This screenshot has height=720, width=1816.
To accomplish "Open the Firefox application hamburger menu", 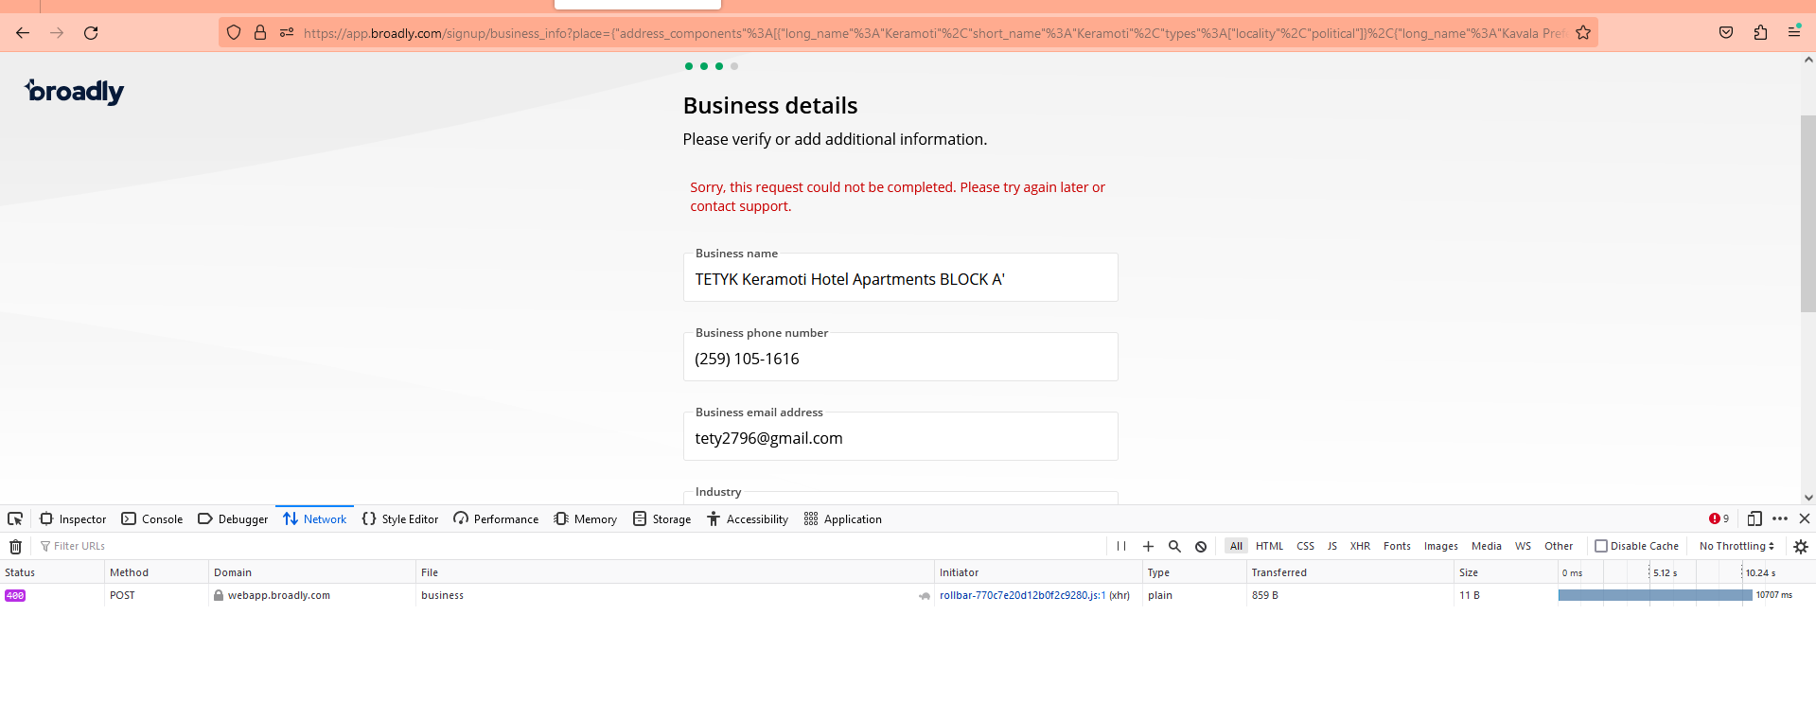I will 1794,33.
